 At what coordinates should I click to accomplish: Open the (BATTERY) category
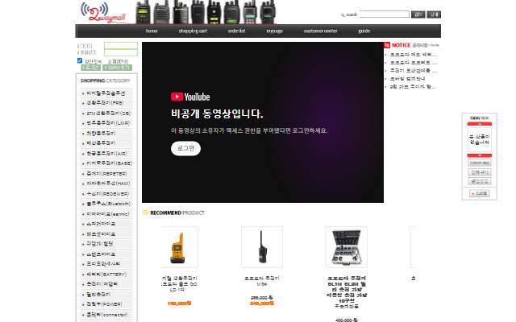pyautogui.click(x=107, y=274)
